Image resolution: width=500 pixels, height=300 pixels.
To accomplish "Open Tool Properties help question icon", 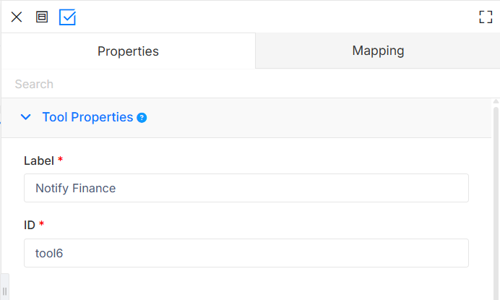I will pyautogui.click(x=142, y=118).
